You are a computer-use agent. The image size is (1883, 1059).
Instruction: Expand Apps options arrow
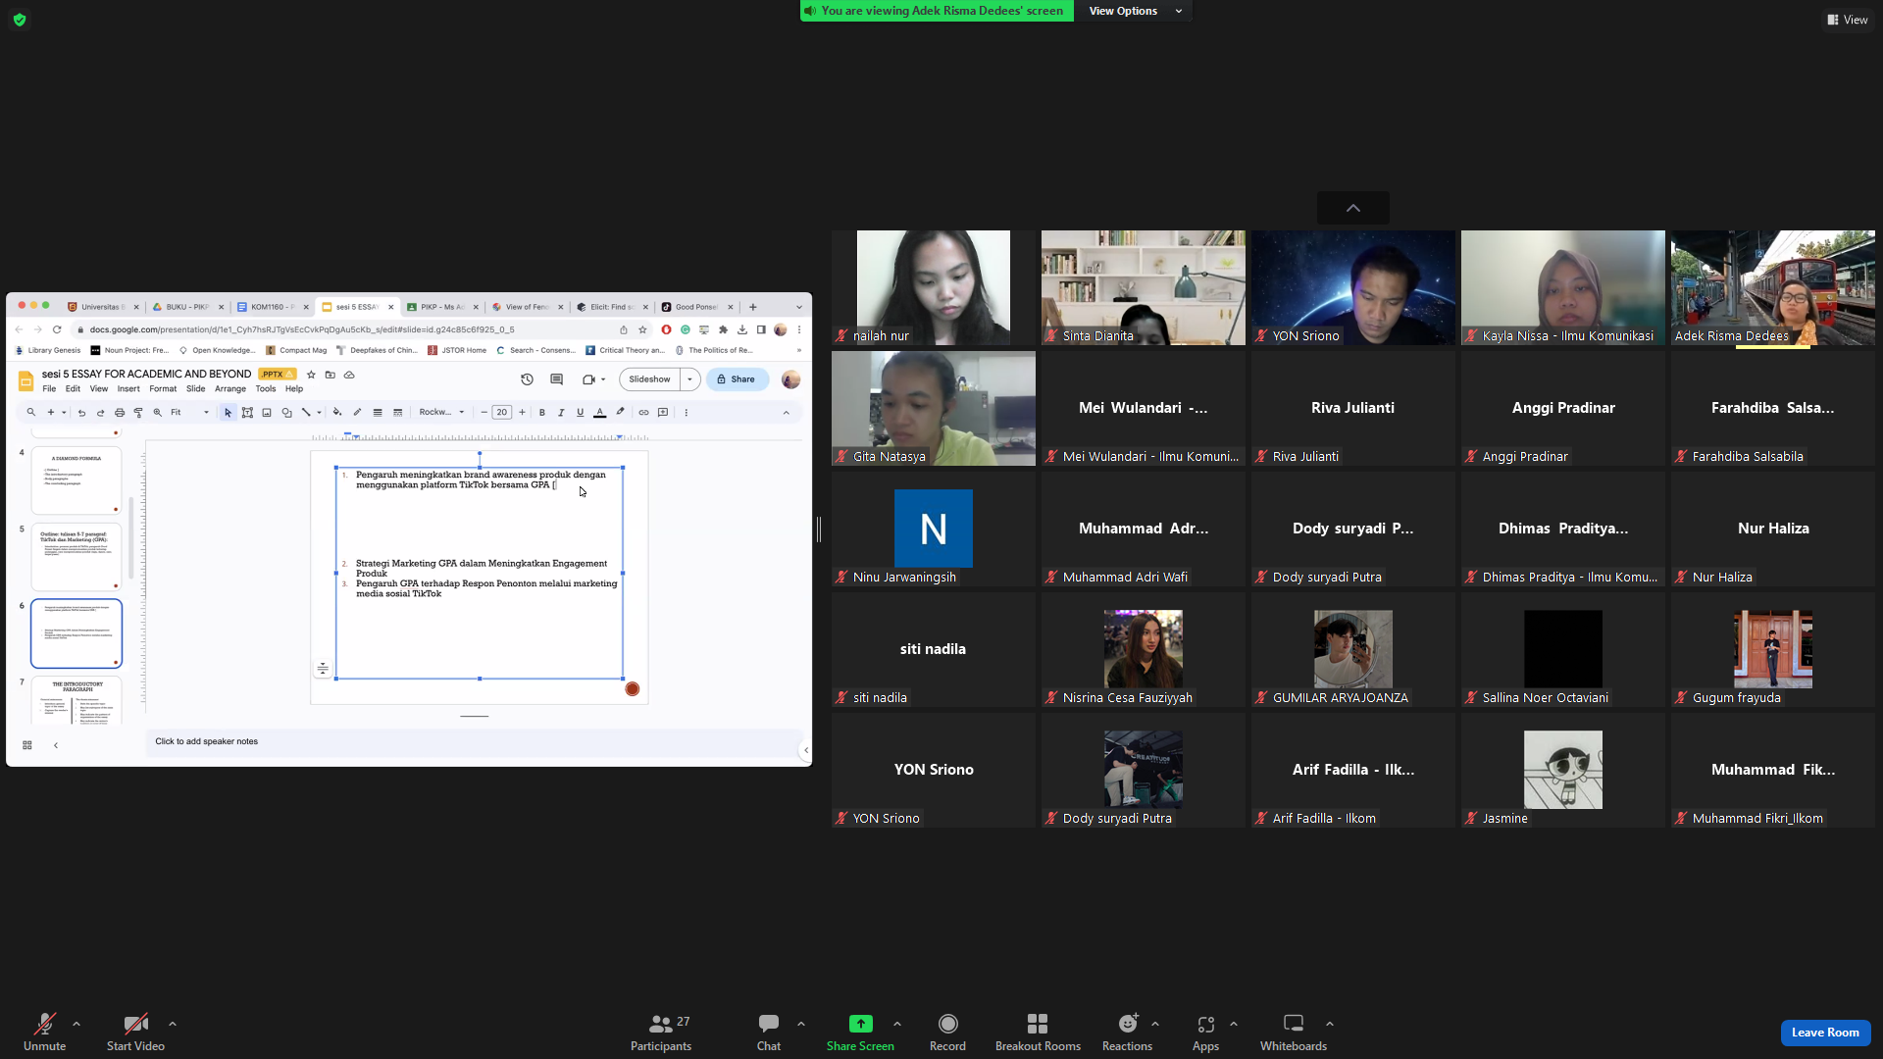click(x=1234, y=1024)
